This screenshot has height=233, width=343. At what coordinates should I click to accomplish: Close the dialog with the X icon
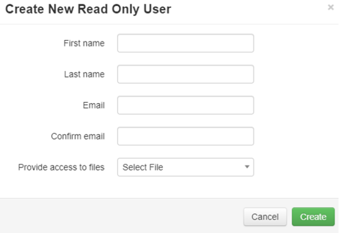pyautogui.click(x=331, y=7)
